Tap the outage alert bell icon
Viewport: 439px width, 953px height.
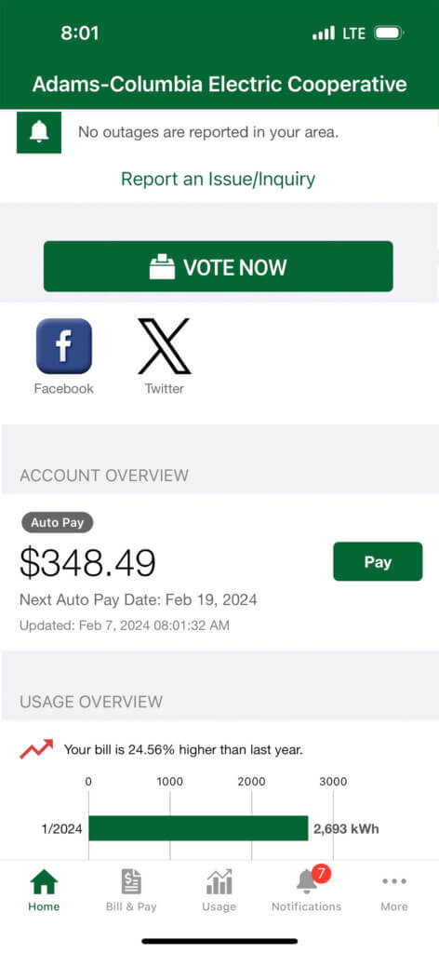coord(39,132)
